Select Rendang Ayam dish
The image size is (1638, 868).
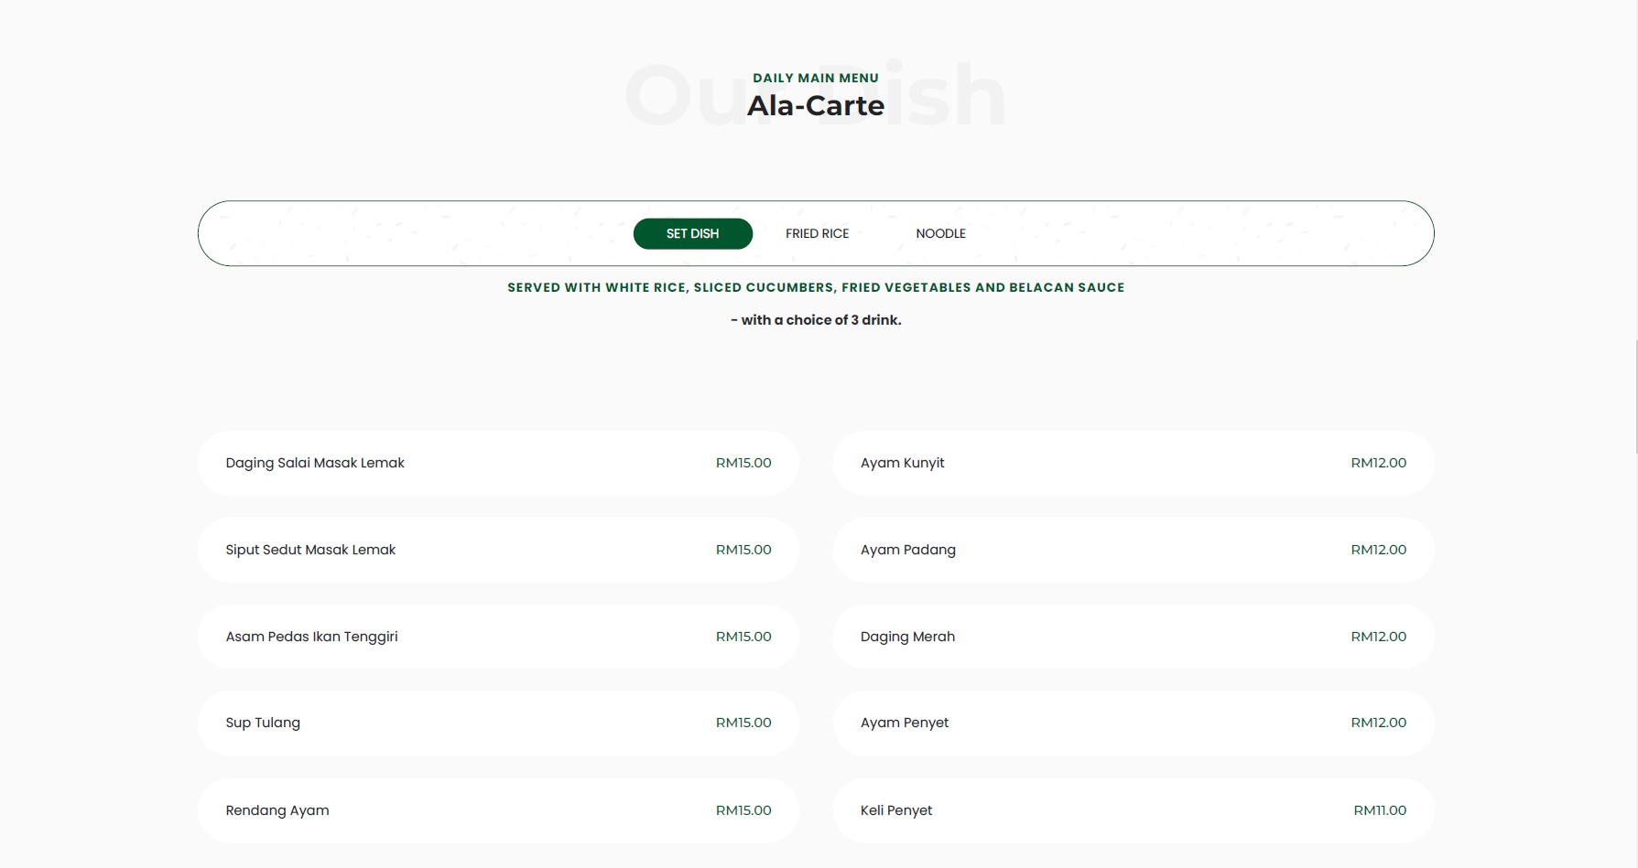pos(277,810)
